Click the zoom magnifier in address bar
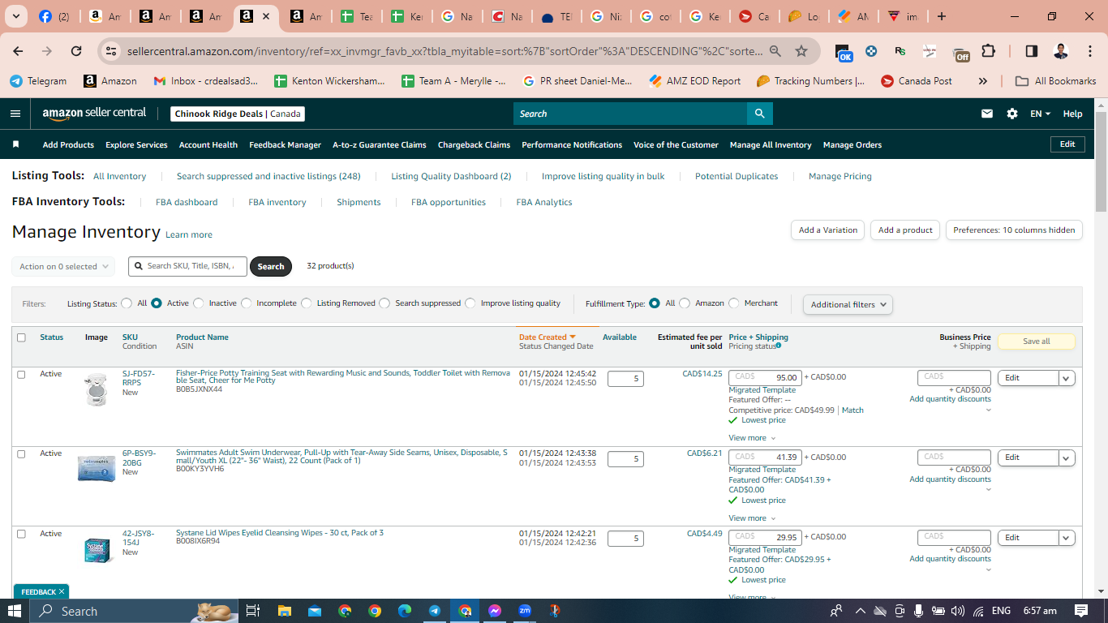 pos(775,51)
